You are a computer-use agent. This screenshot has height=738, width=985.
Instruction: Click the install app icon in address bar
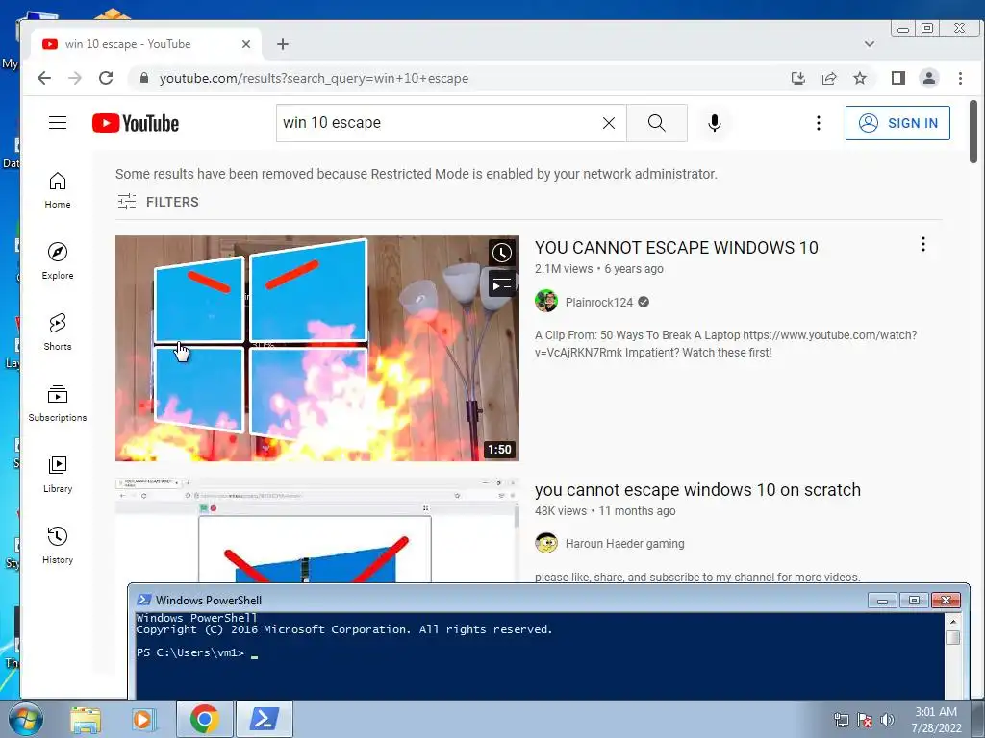(x=797, y=78)
